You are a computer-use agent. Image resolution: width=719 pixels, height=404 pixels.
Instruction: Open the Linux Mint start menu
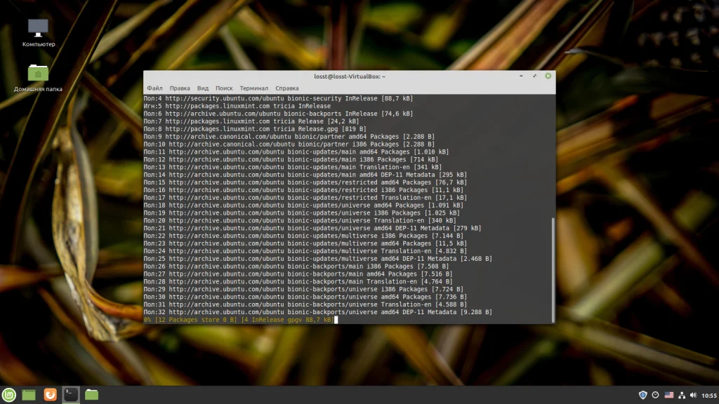pos(9,394)
